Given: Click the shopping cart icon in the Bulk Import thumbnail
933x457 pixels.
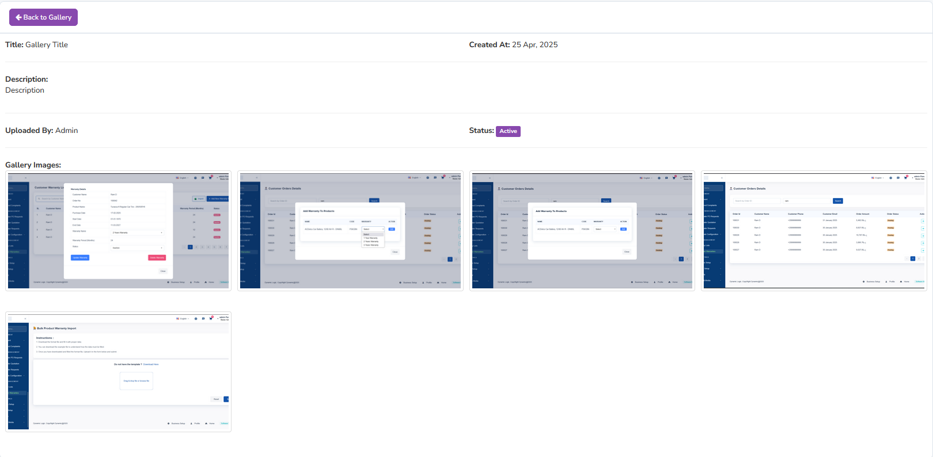Looking at the screenshot, I should click(211, 318).
